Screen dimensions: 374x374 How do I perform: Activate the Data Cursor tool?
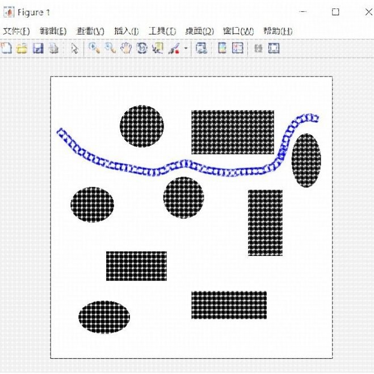point(158,48)
